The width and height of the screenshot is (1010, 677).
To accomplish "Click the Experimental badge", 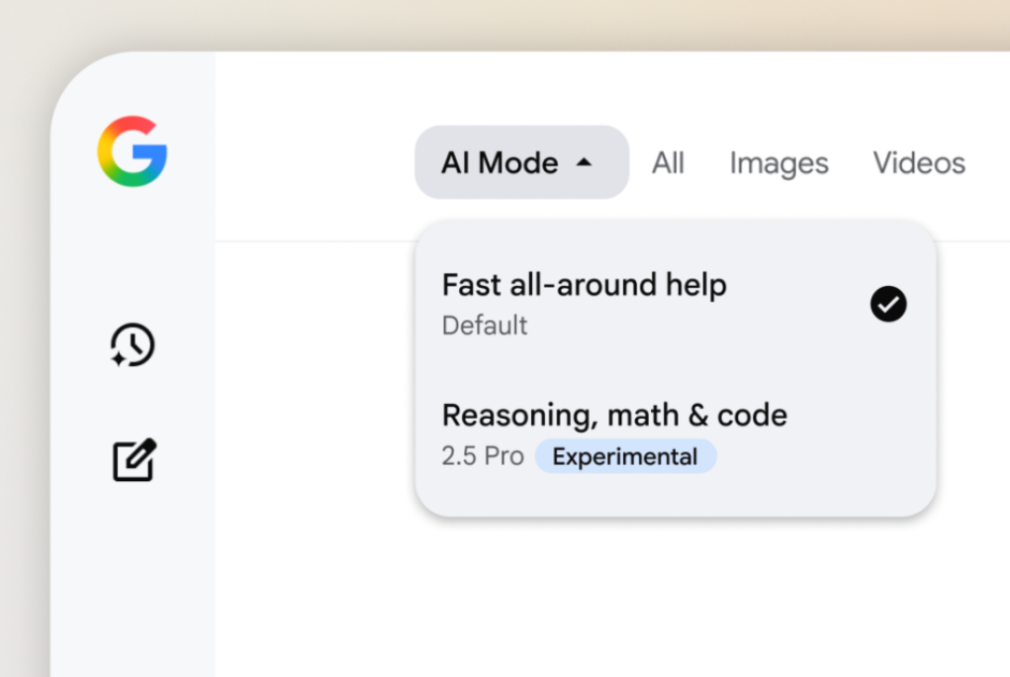I will (625, 456).
